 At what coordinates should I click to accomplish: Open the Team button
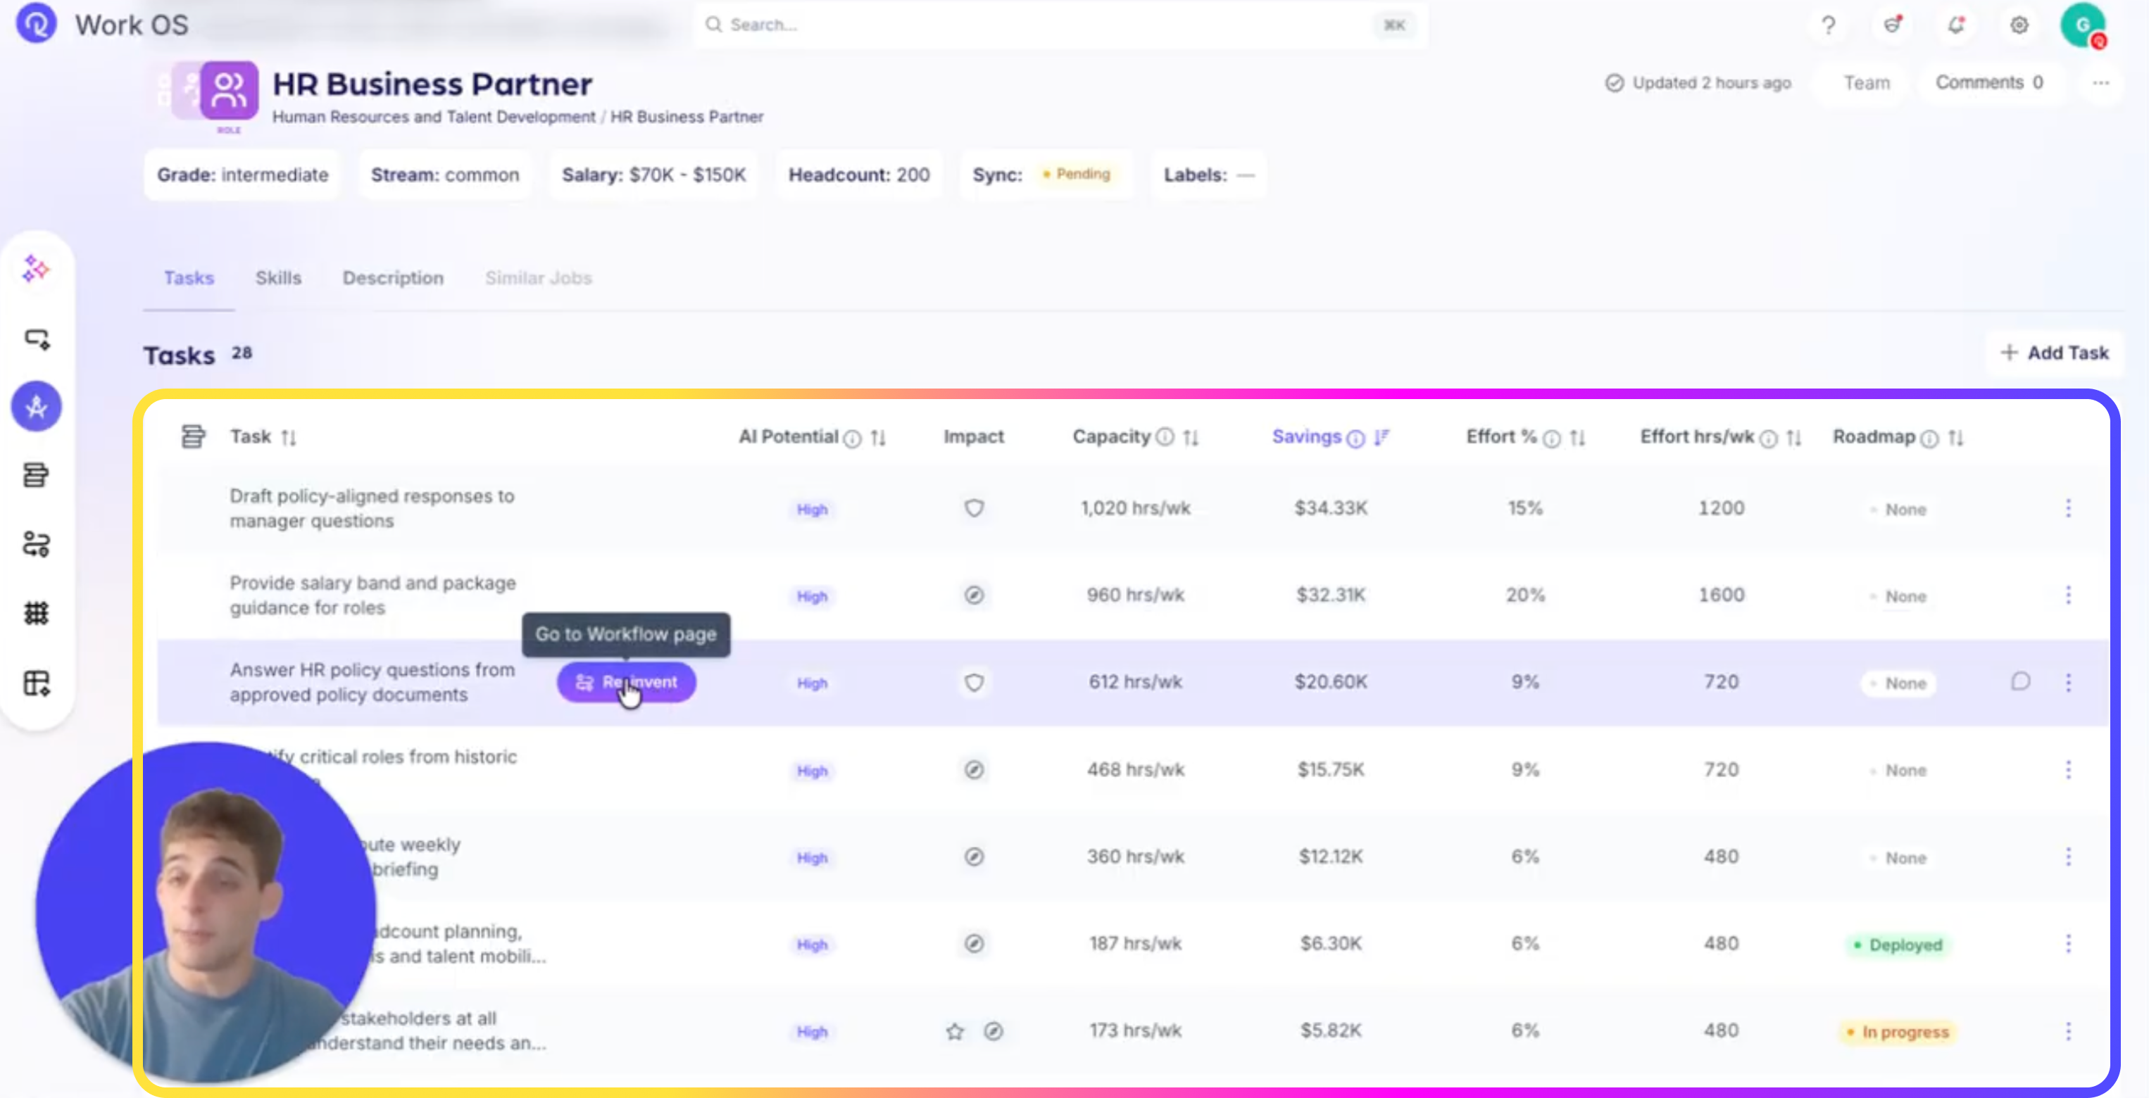(1866, 82)
